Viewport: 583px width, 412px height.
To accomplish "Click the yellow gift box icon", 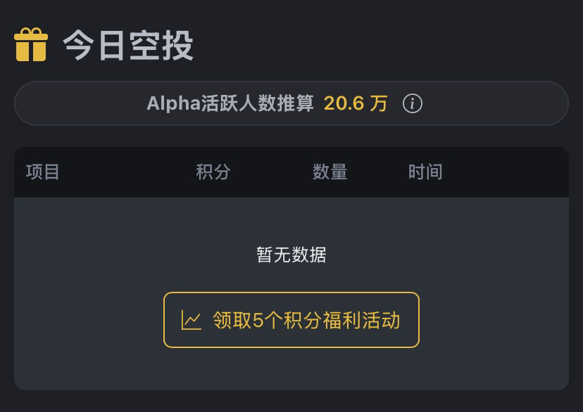I will pos(31,45).
